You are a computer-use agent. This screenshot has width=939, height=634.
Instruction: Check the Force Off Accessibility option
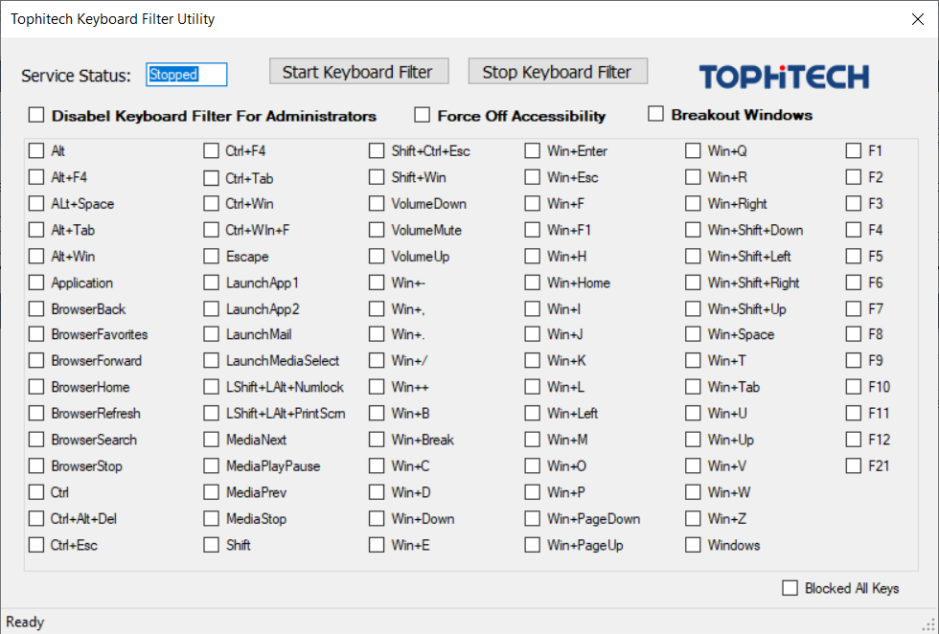tap(422, 116)
